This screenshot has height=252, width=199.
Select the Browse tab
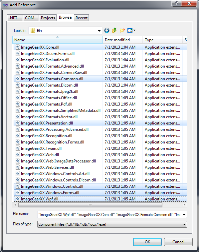[65, 17]
